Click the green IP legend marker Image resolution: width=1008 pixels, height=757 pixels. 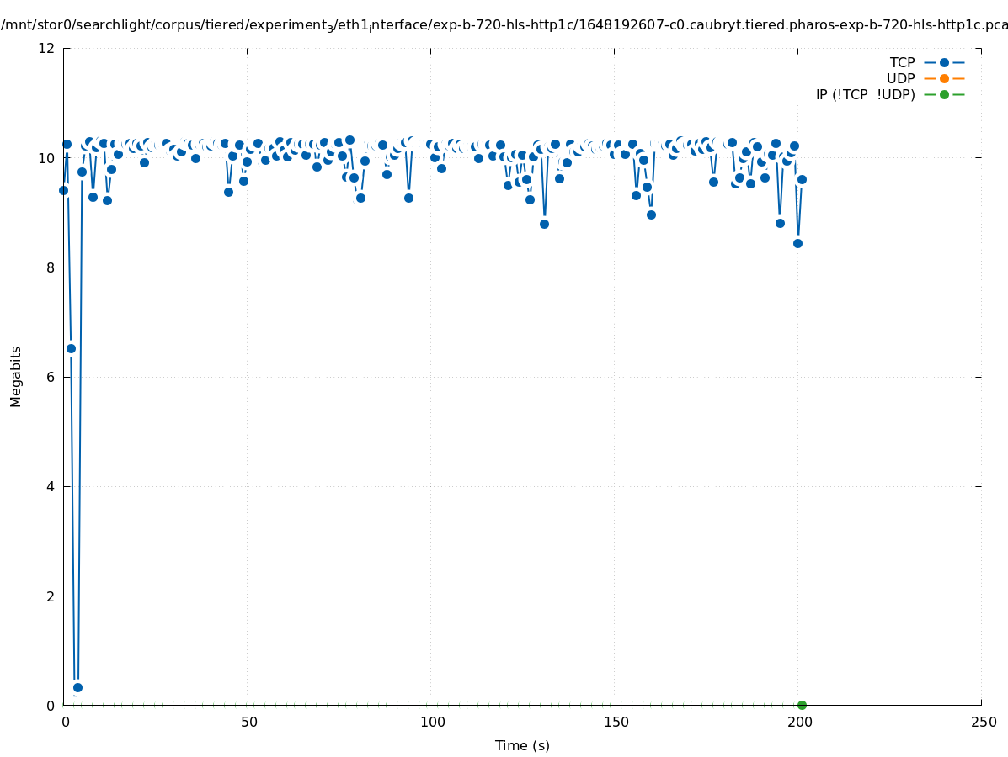click(944, 94)
